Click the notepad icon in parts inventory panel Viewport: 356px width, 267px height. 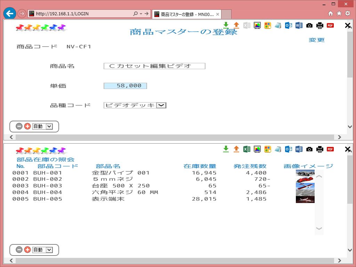[278, 149]
